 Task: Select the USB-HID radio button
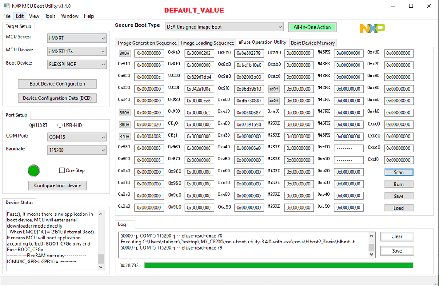coord(60,125)
